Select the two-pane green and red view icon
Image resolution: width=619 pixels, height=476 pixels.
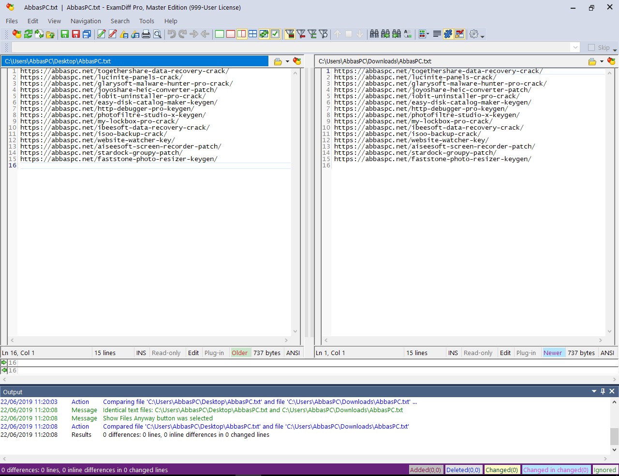[242, 34]
